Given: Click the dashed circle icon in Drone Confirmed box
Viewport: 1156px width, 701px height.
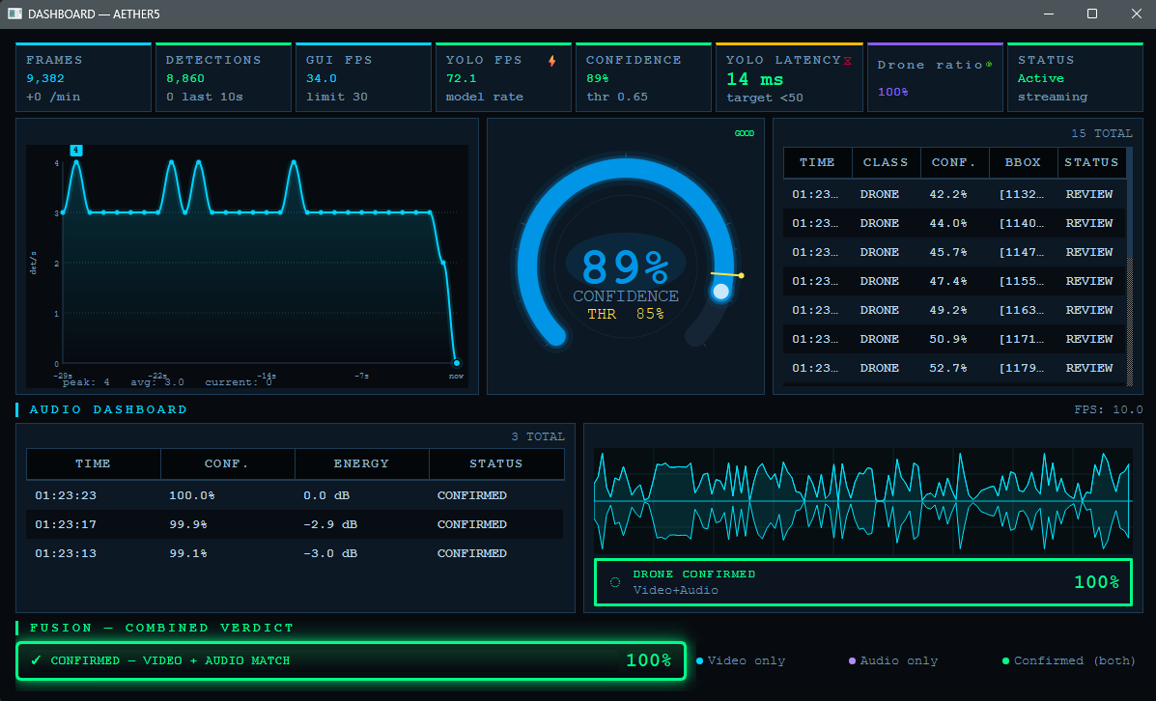Looking at the screenshot, I should [x=615, y=582].
